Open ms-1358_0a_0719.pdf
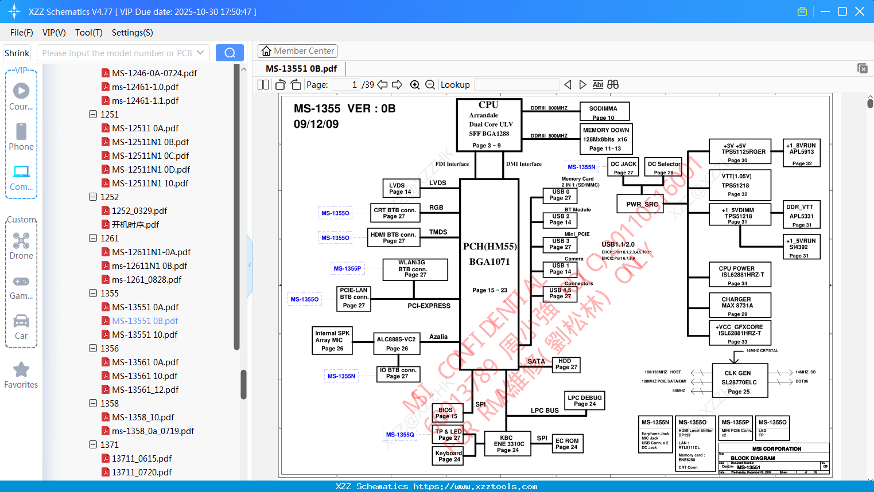874x492 pixels. 153,431
